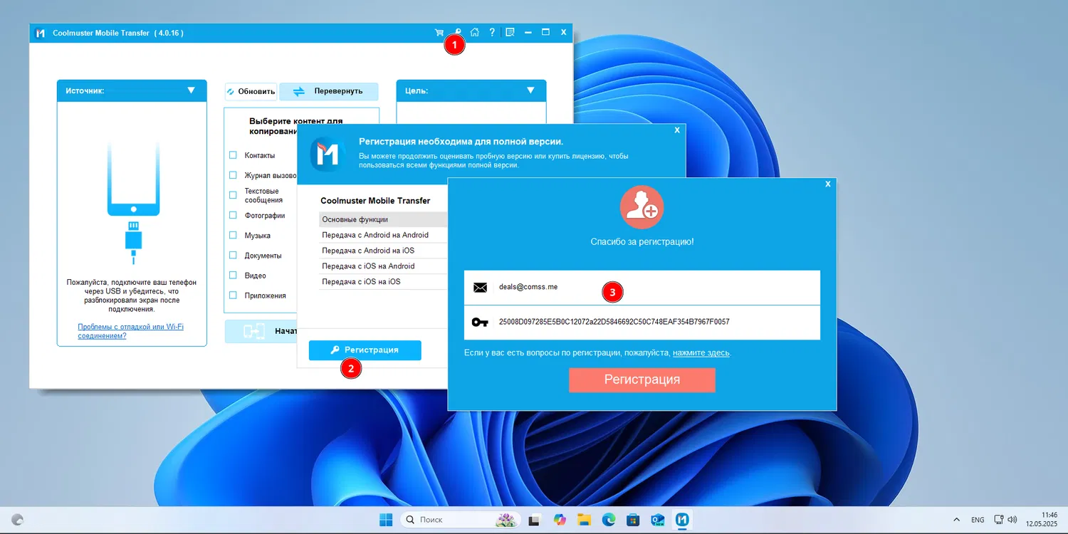Click the Спасибо за регистрацию! text
Image resolution: width=1068 pixels, height=534 pixels.
pyautogui.click(x=642, y=242)
